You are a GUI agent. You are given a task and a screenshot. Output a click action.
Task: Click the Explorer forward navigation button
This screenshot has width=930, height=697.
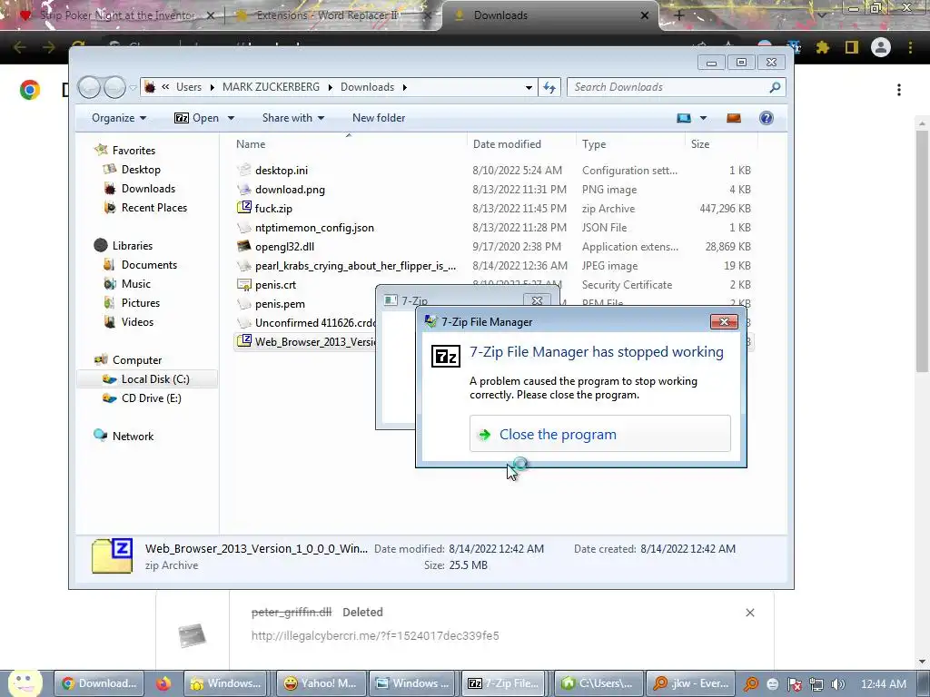click(x=114, y=87)
